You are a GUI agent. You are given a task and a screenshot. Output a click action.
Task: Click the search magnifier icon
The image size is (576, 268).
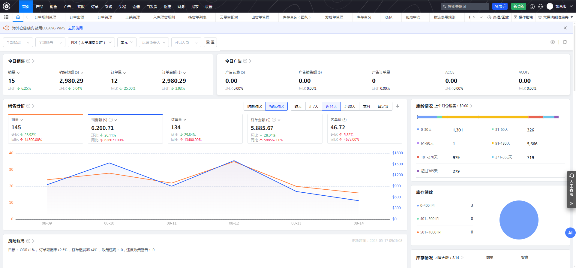445,6
